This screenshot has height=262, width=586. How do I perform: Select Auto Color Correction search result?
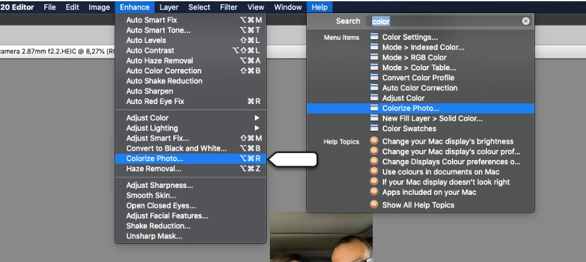(x=420, y=88)
